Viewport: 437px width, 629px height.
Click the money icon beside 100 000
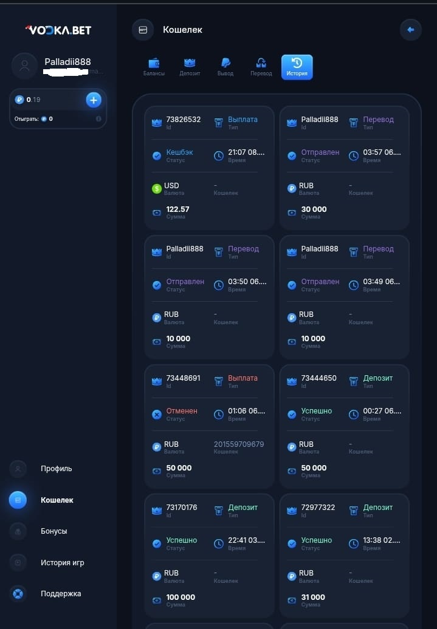pos(157,600)
